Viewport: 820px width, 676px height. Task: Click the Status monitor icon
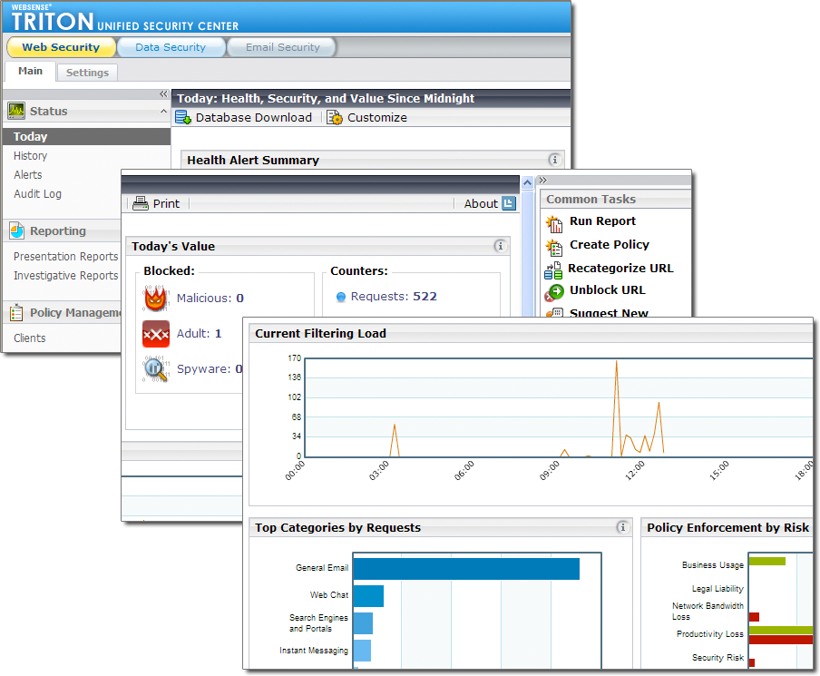(x=16, y=111)
